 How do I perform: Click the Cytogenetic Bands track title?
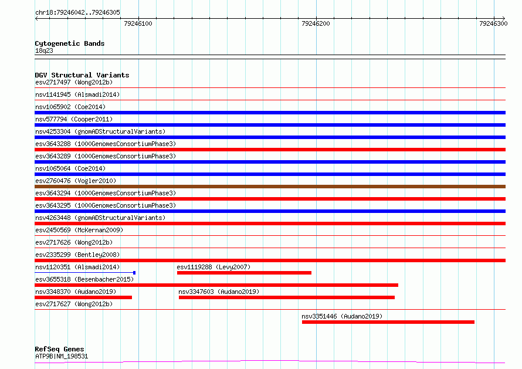tap(70, 43)
